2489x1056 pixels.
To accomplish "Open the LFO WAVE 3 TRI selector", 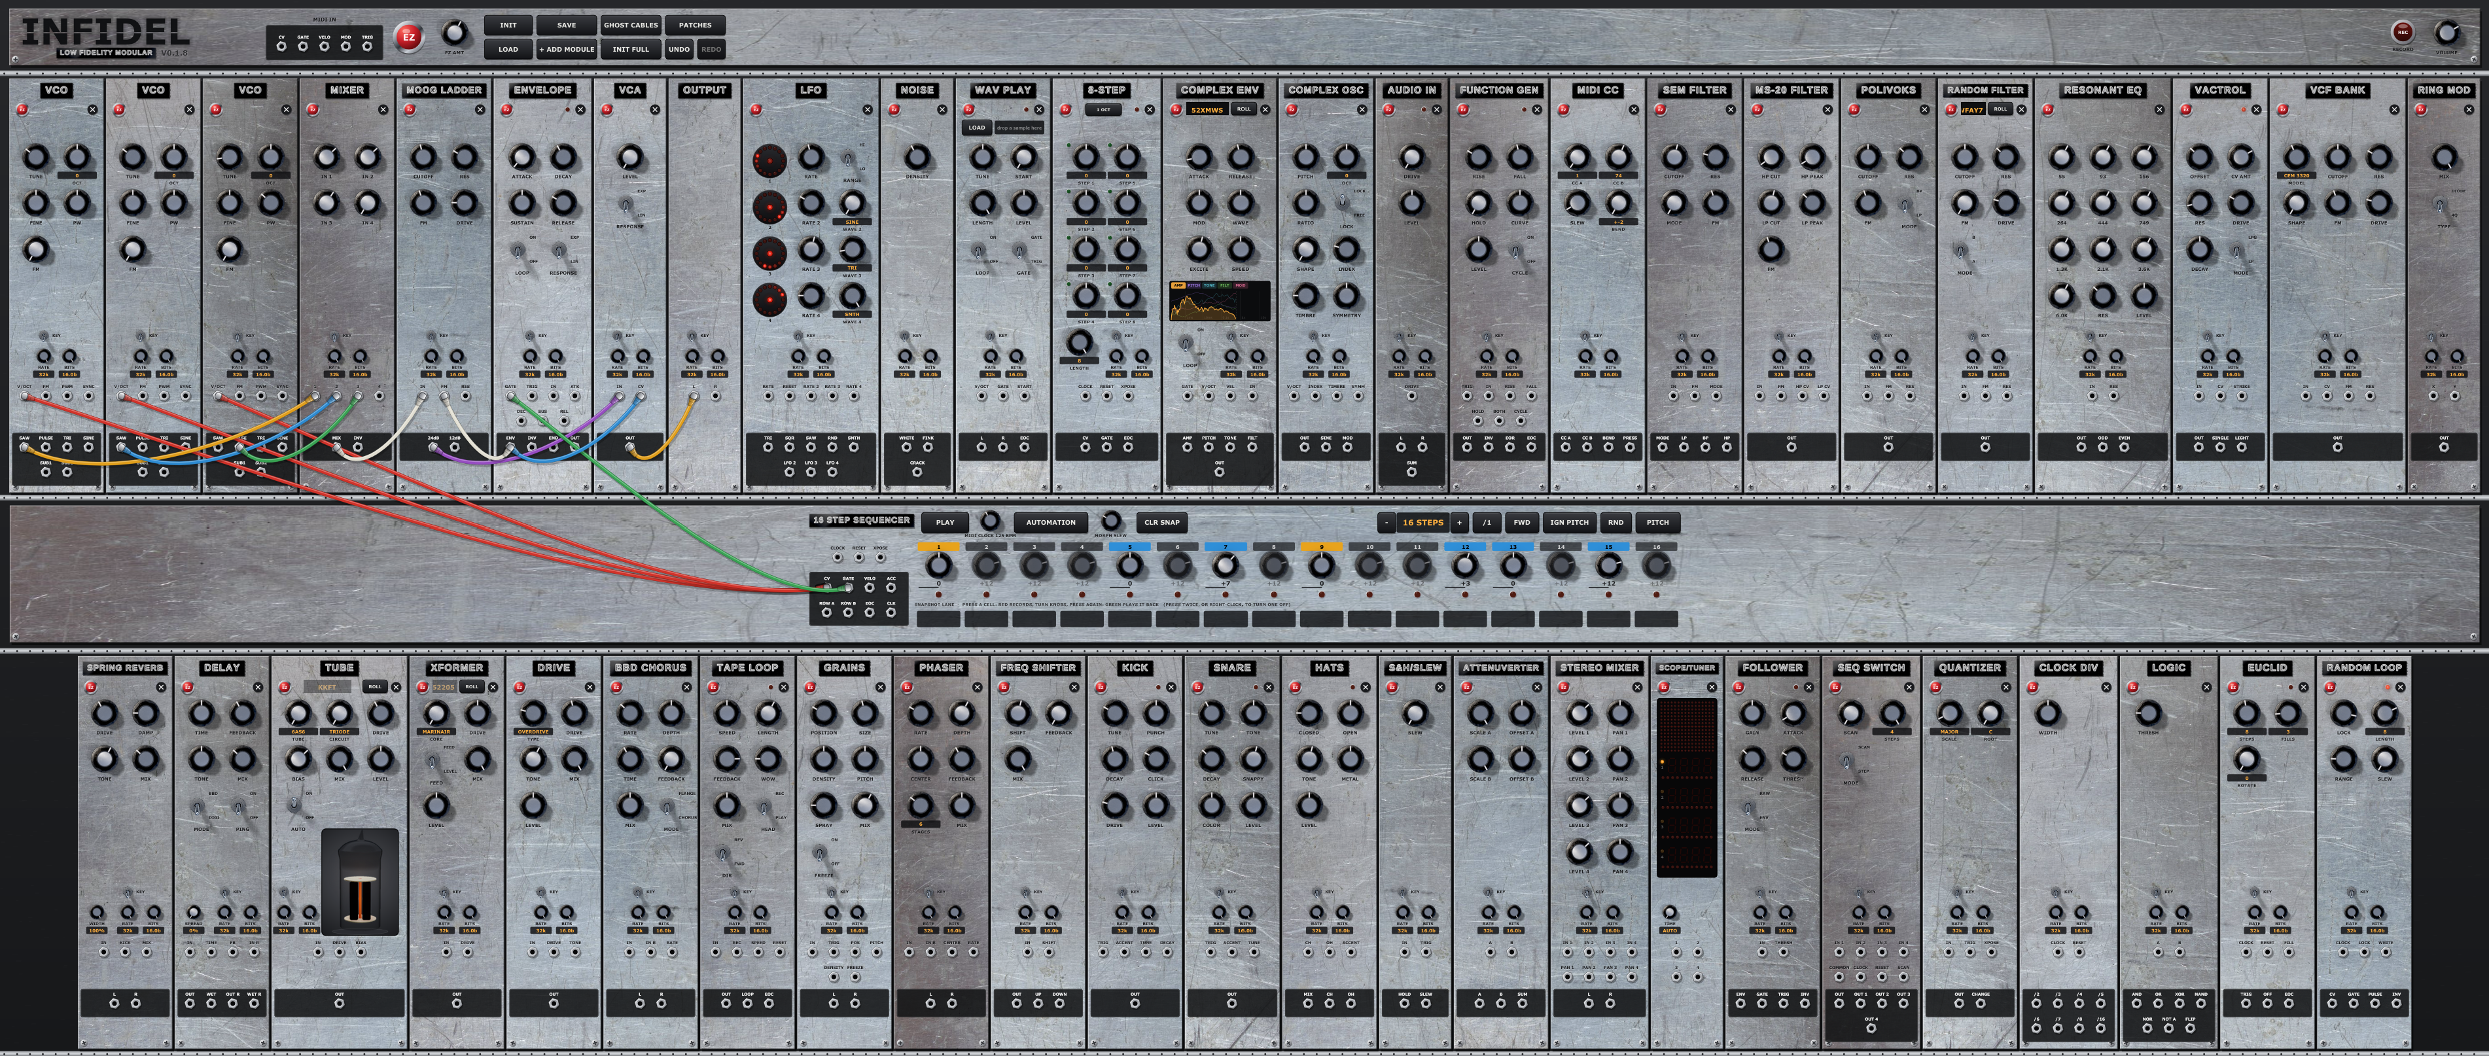I will pyautogui.click(x=851, y=268).
